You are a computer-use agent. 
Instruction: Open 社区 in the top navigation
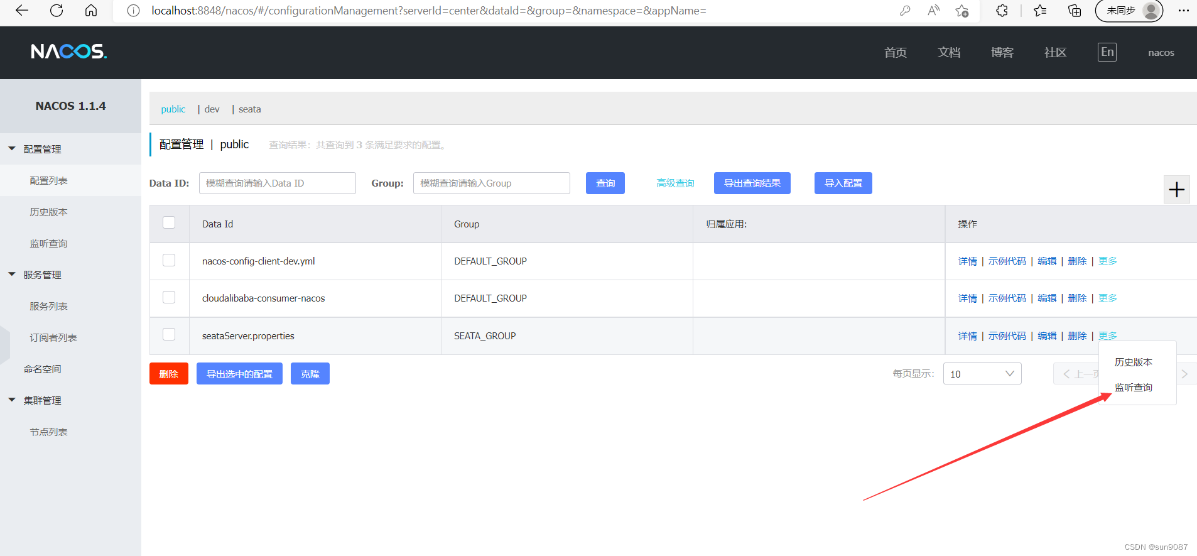1056,53
